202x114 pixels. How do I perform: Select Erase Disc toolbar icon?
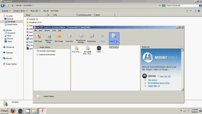coord(69,38)
